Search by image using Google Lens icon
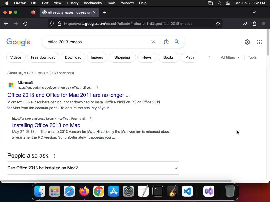 coord(166,42)
